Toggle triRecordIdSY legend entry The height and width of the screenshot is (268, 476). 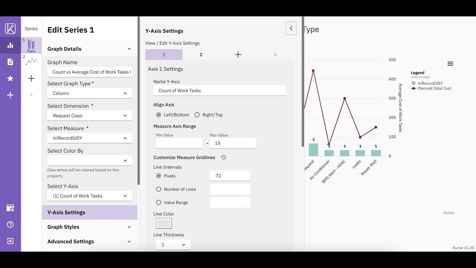(x=427, y=83)
